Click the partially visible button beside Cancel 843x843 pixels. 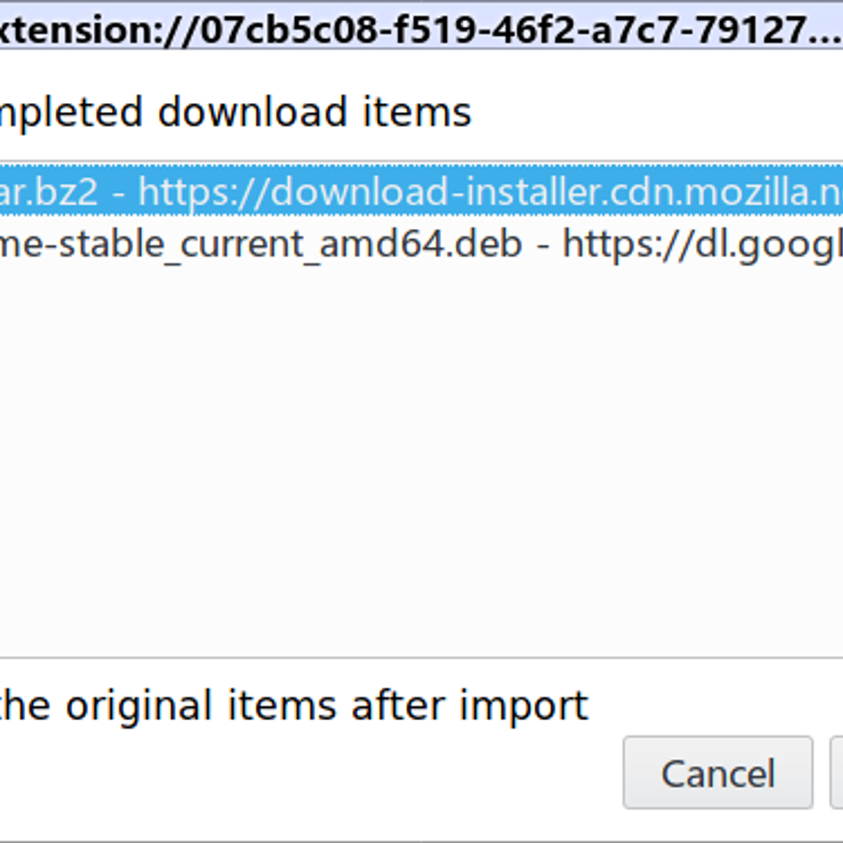tap(837, 772)
